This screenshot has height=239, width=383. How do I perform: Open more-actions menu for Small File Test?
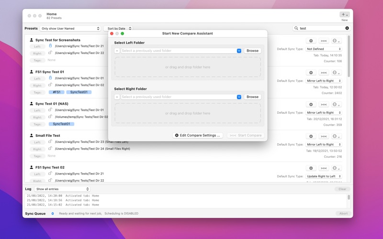(x=336, y=136)
